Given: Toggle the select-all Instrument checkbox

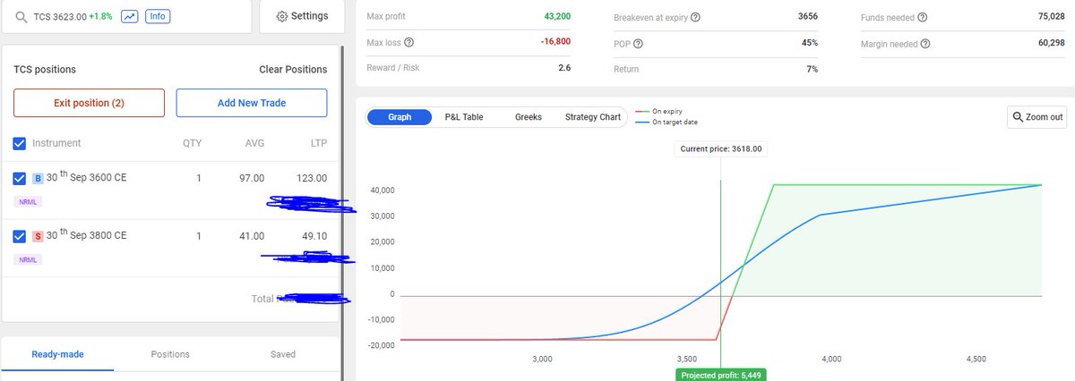Looking at the screenshot, I should click(x=20, y=143).
